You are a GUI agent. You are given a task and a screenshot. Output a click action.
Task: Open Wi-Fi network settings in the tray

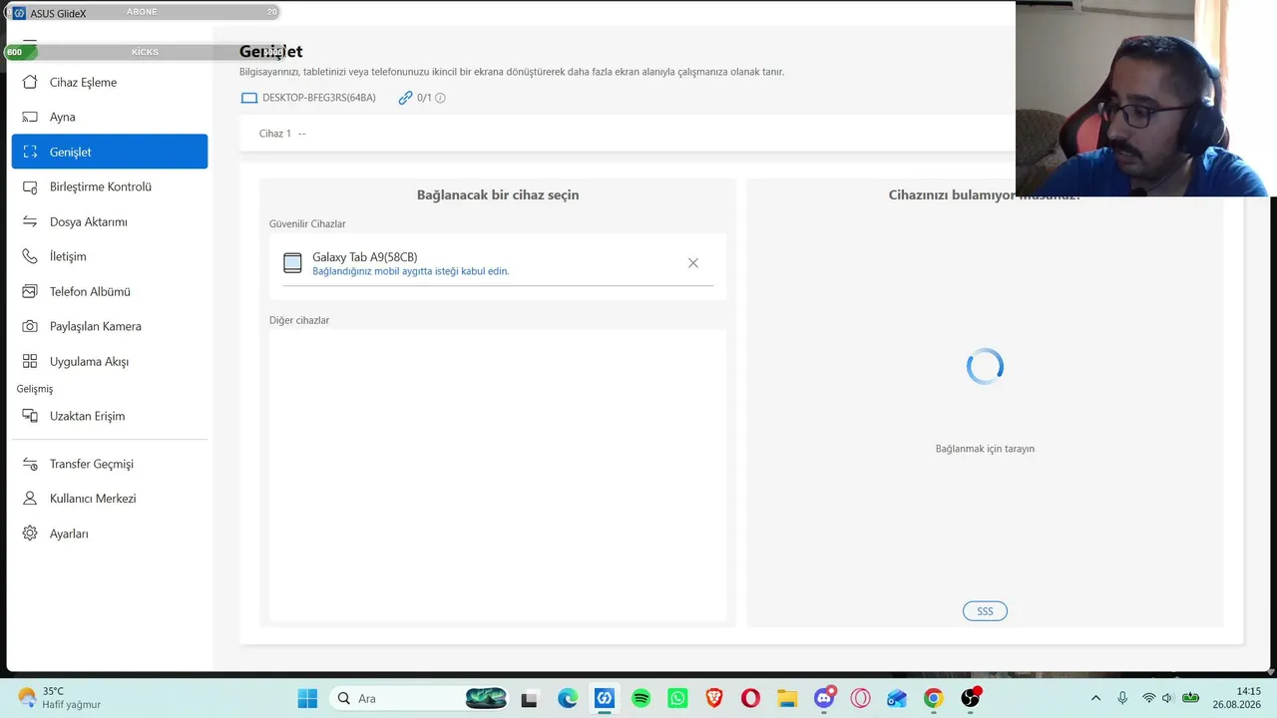1149,698
